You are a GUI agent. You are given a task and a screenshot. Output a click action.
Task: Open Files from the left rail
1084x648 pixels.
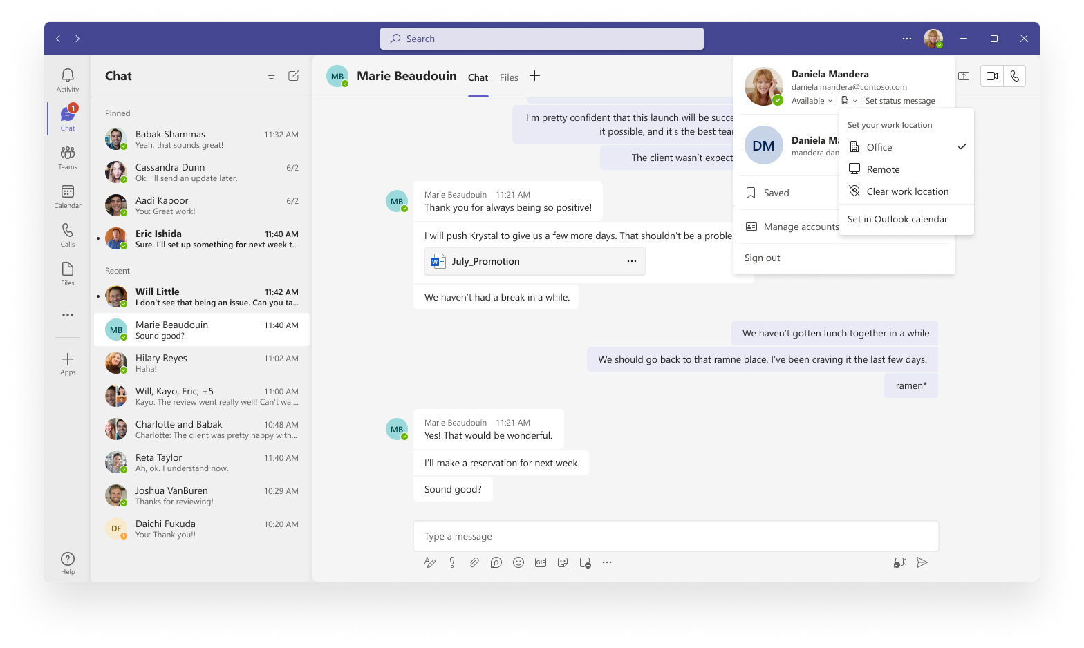pos(68,274)
